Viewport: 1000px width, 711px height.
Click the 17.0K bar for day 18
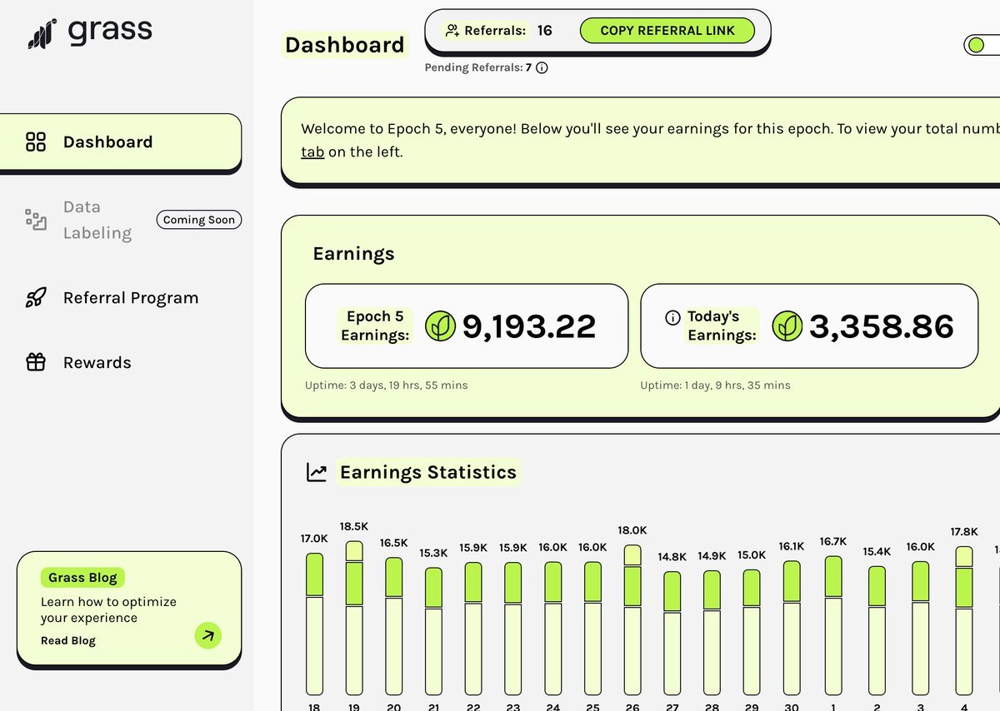pyautogui.click(x=314, y=624)
